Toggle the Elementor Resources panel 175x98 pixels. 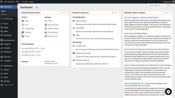coord(119,13)
